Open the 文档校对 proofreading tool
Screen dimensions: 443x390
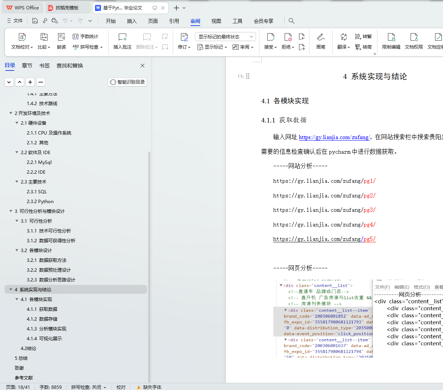point(22,41)
